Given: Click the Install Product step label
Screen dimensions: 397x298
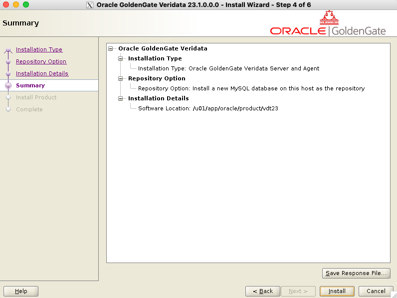Looking at the screenshot, I should tap(36, 97).
